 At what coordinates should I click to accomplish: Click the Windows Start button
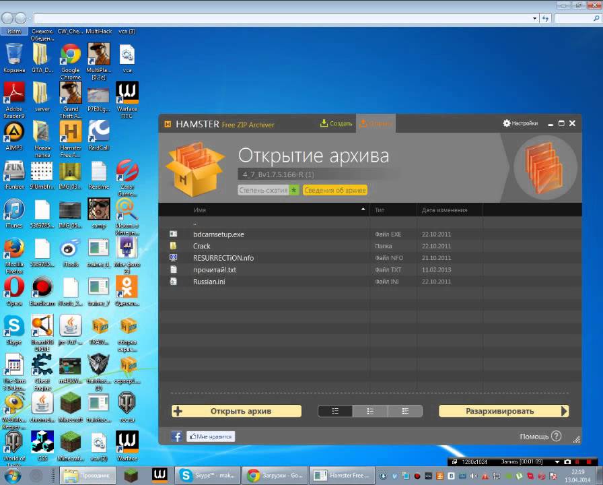point(11,476)
